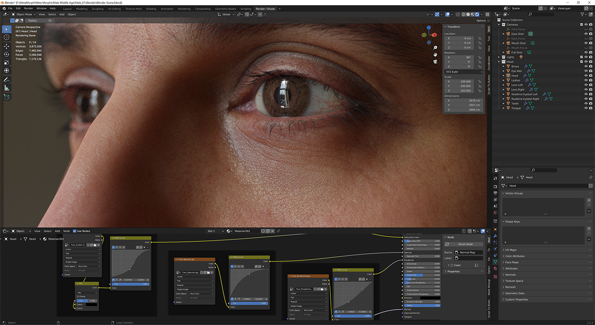The width and height of the screenshot is (595, 325).
Task: Open the Global transform orientation dropdown
Action: click(226, 14)
